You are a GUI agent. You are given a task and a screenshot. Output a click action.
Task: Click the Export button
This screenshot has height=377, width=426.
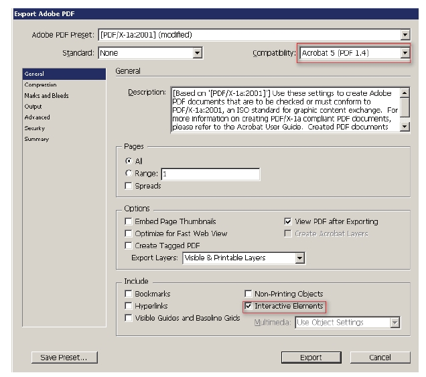[311, 358]
